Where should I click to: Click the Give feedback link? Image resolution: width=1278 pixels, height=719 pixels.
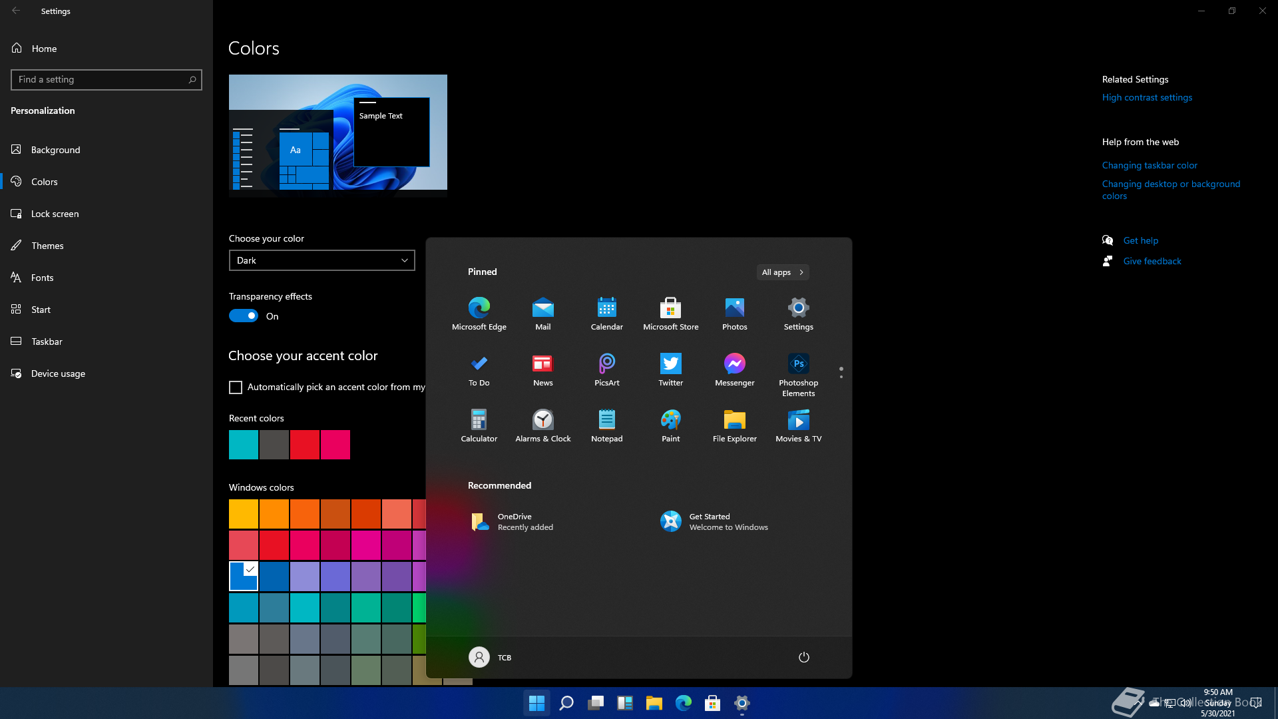pyautogui.click(x=1152, y=261)
